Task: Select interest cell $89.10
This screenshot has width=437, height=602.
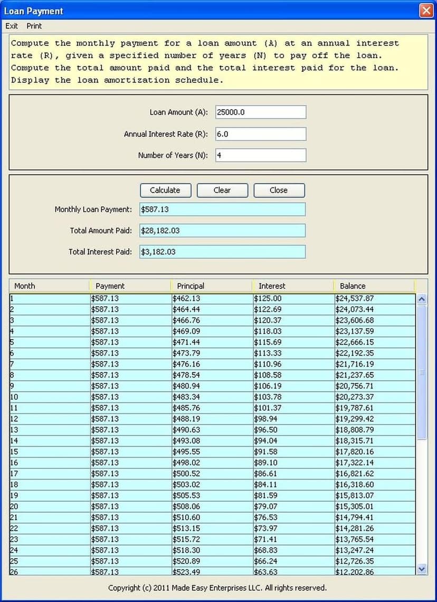Action: [293, 463]
